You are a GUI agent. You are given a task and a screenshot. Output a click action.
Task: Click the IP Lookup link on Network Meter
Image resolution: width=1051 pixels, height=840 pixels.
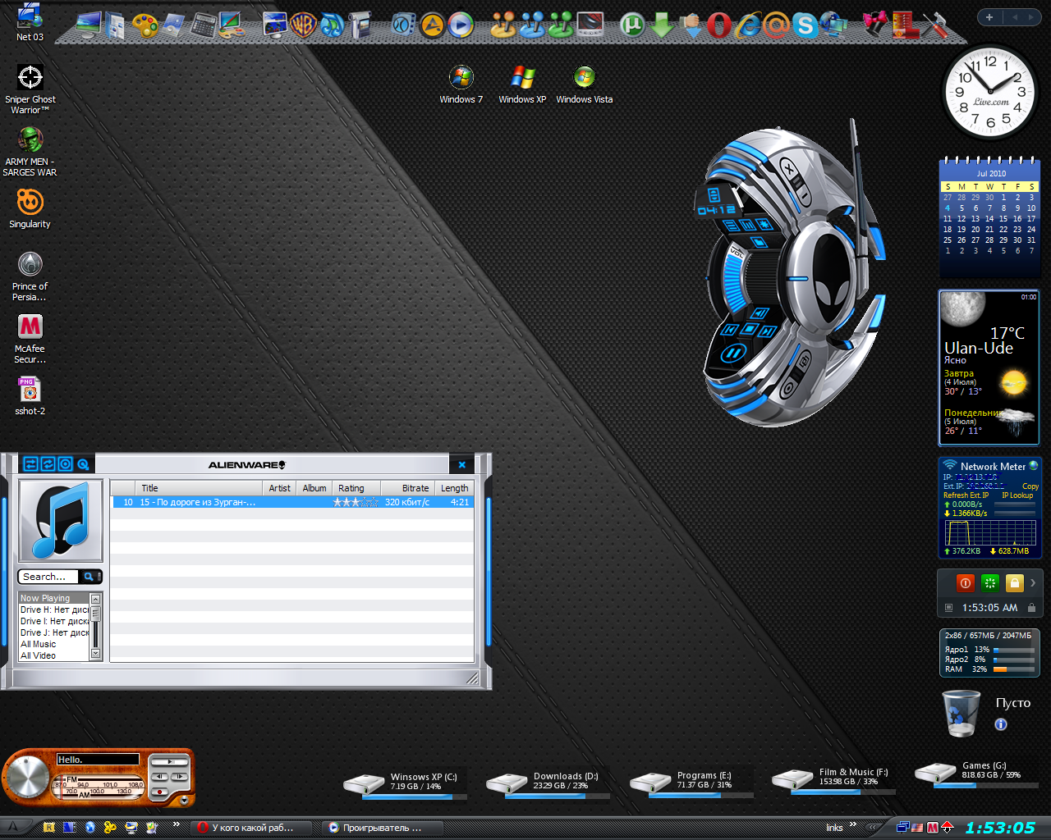[x=1016, y=494]
